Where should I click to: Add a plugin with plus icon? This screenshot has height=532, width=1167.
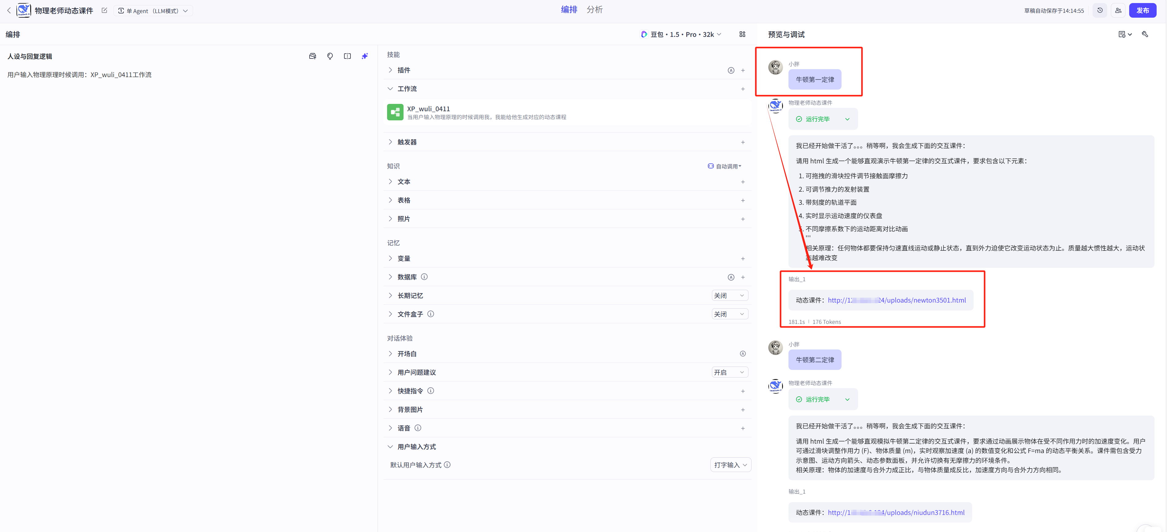[742, 70]
